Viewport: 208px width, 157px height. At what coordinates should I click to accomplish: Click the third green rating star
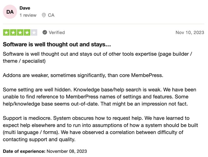20,32
